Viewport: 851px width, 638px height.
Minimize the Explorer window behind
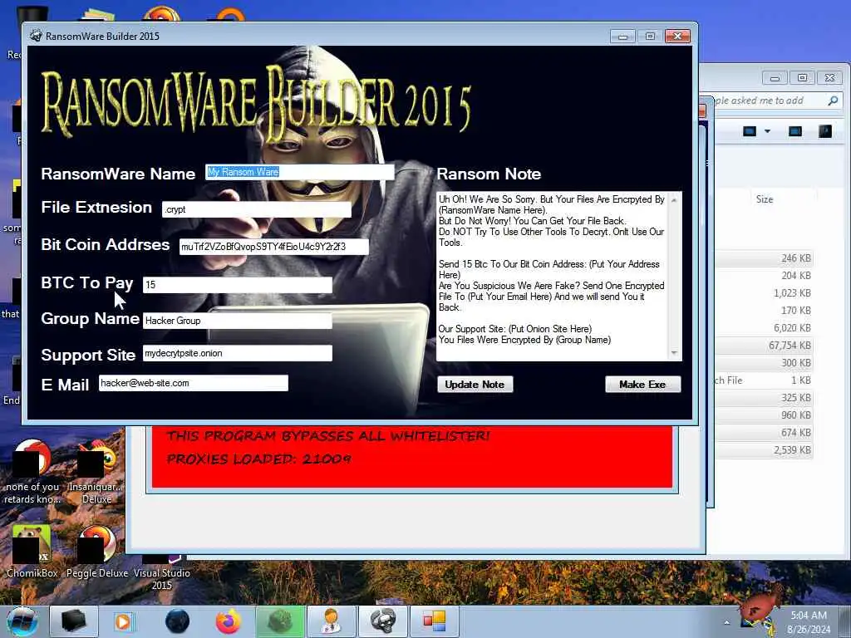(x=775, y=78)
